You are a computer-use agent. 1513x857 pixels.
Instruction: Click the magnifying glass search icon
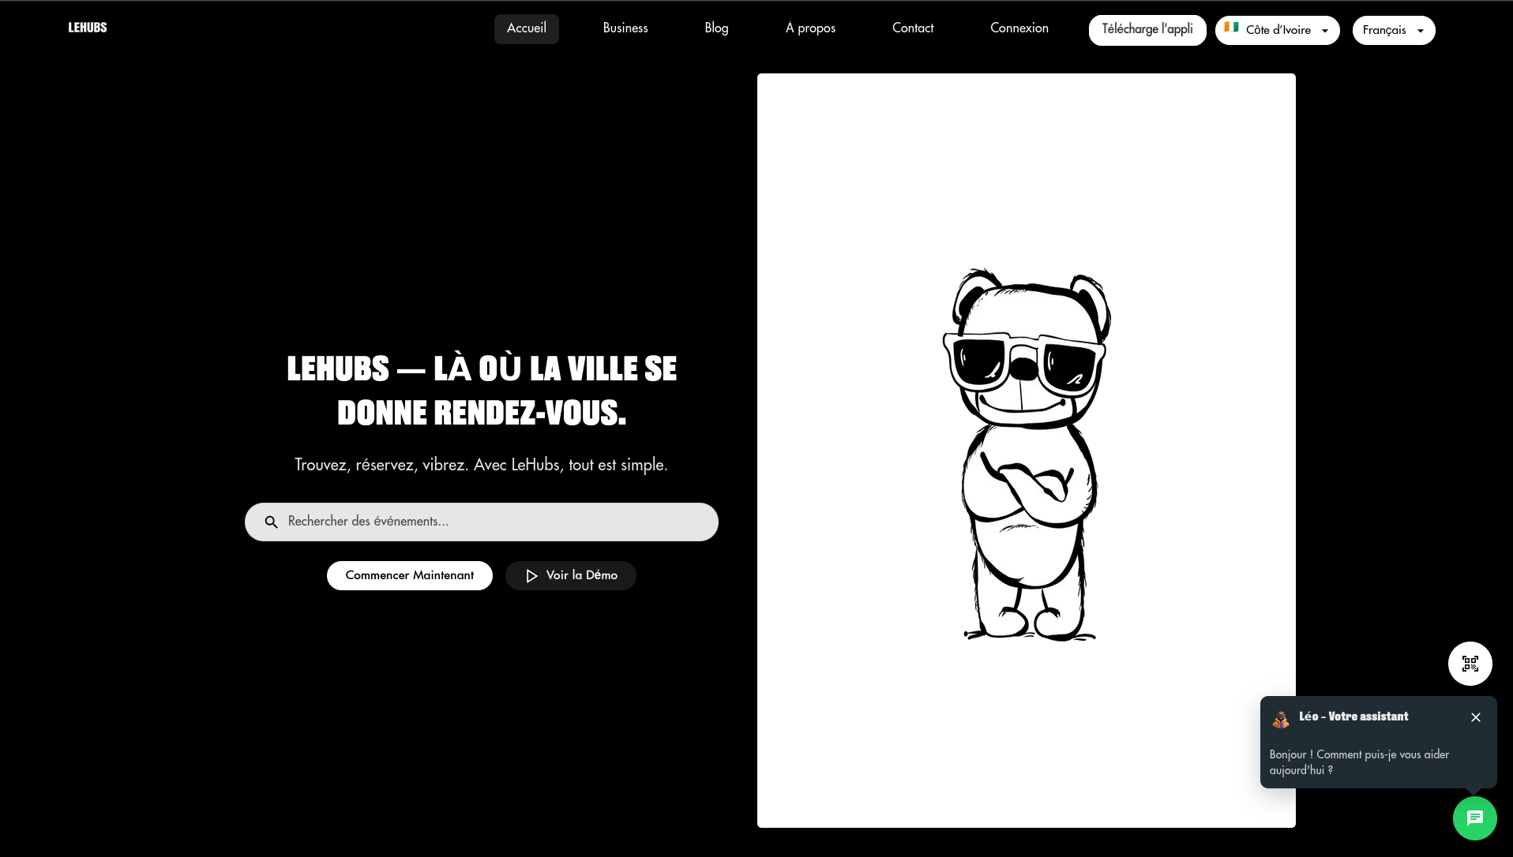271,522
